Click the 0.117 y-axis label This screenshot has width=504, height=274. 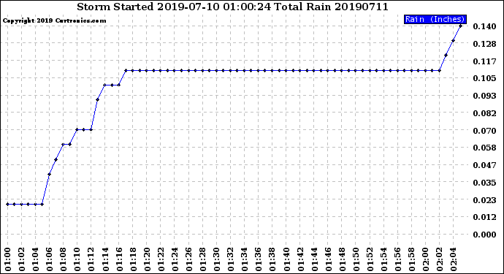[484, 61]
